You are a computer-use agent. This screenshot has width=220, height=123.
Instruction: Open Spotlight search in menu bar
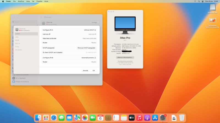(x=199, y=1)
